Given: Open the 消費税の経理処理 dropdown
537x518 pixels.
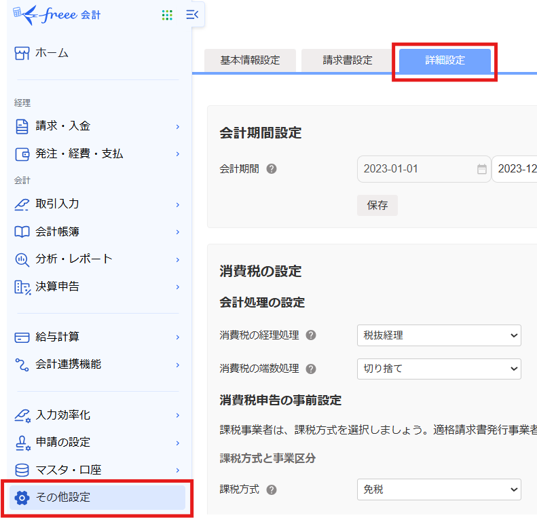Looking at the screenshot, I should 439,335.
